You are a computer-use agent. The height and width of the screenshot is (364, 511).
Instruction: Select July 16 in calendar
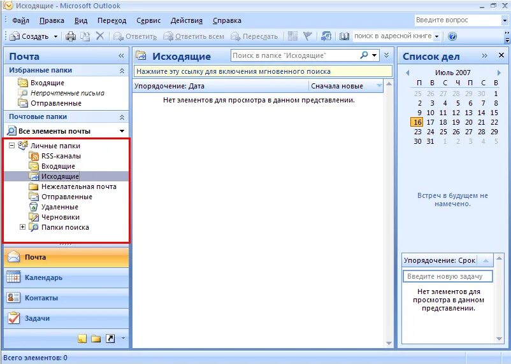(x=417, y=122)
